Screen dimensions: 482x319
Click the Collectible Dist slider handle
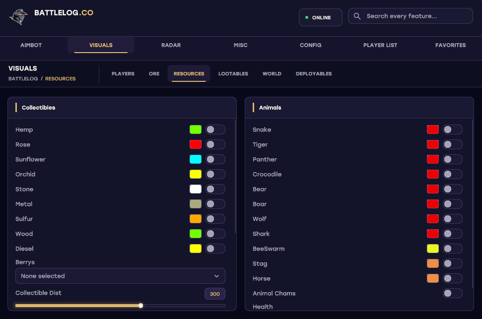tap(140, 306)
